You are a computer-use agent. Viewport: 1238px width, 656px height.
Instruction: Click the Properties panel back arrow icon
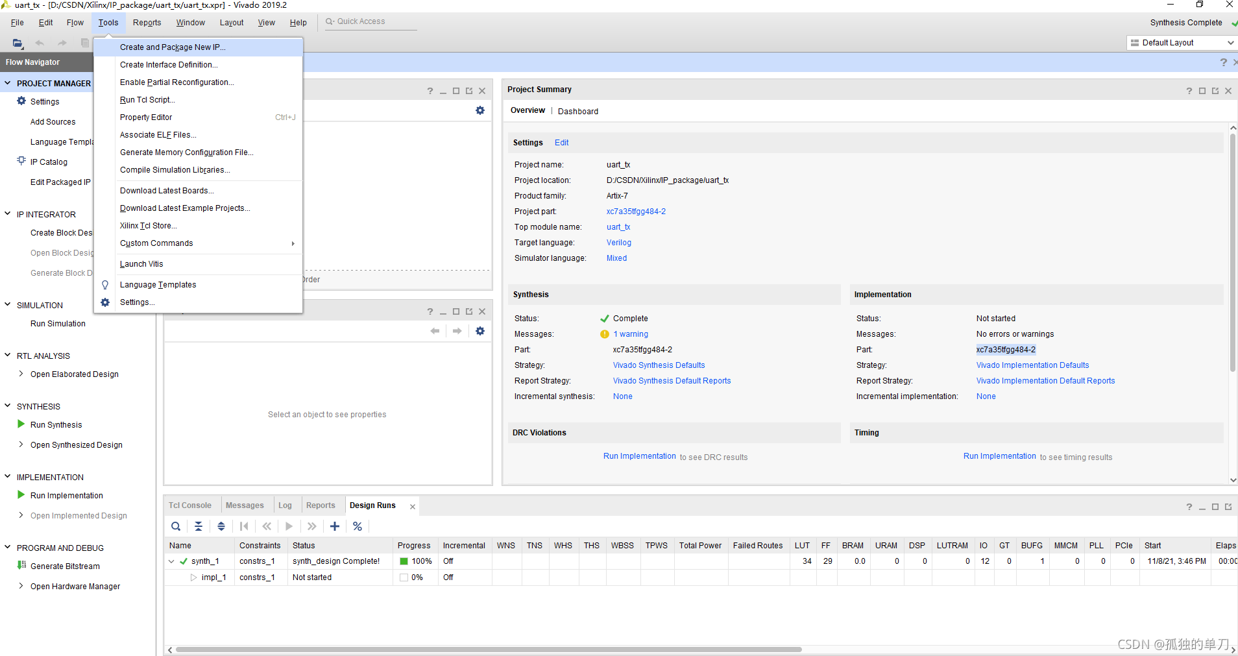(435, 331)
